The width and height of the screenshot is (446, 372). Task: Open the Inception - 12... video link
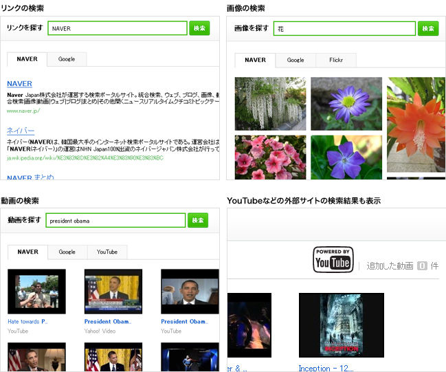tap(326, 369)
